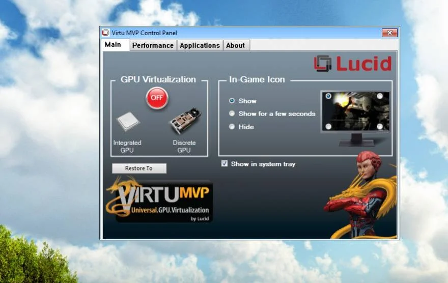Toggle the red OFF GPU Virtualization button
448x283 pixels.
[x=157, y=98]
